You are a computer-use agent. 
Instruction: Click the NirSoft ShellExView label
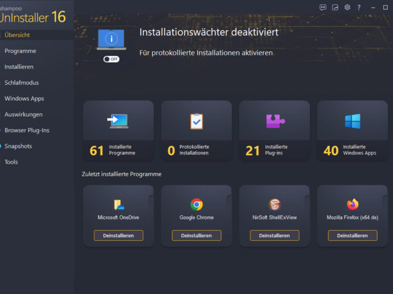[x=275, y=217]
